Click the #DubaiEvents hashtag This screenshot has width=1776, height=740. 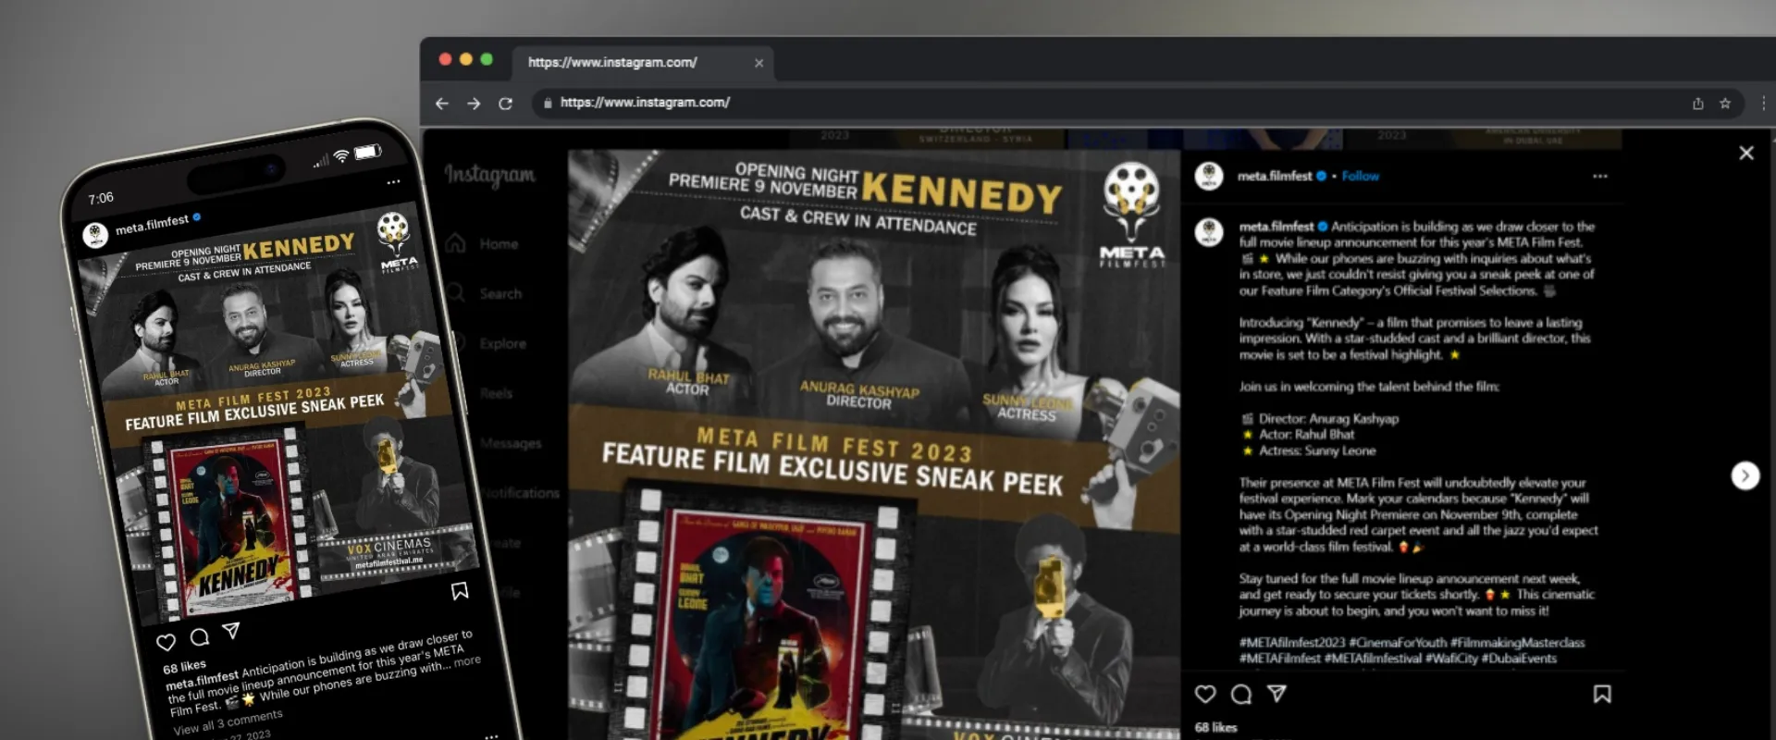click(1520, 659)
